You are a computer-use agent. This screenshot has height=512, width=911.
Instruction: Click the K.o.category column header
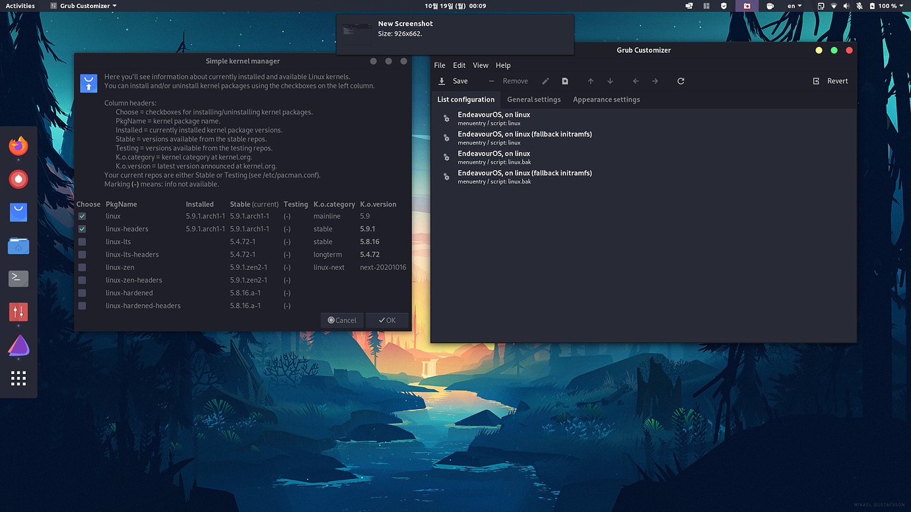(x=334, y=205)
